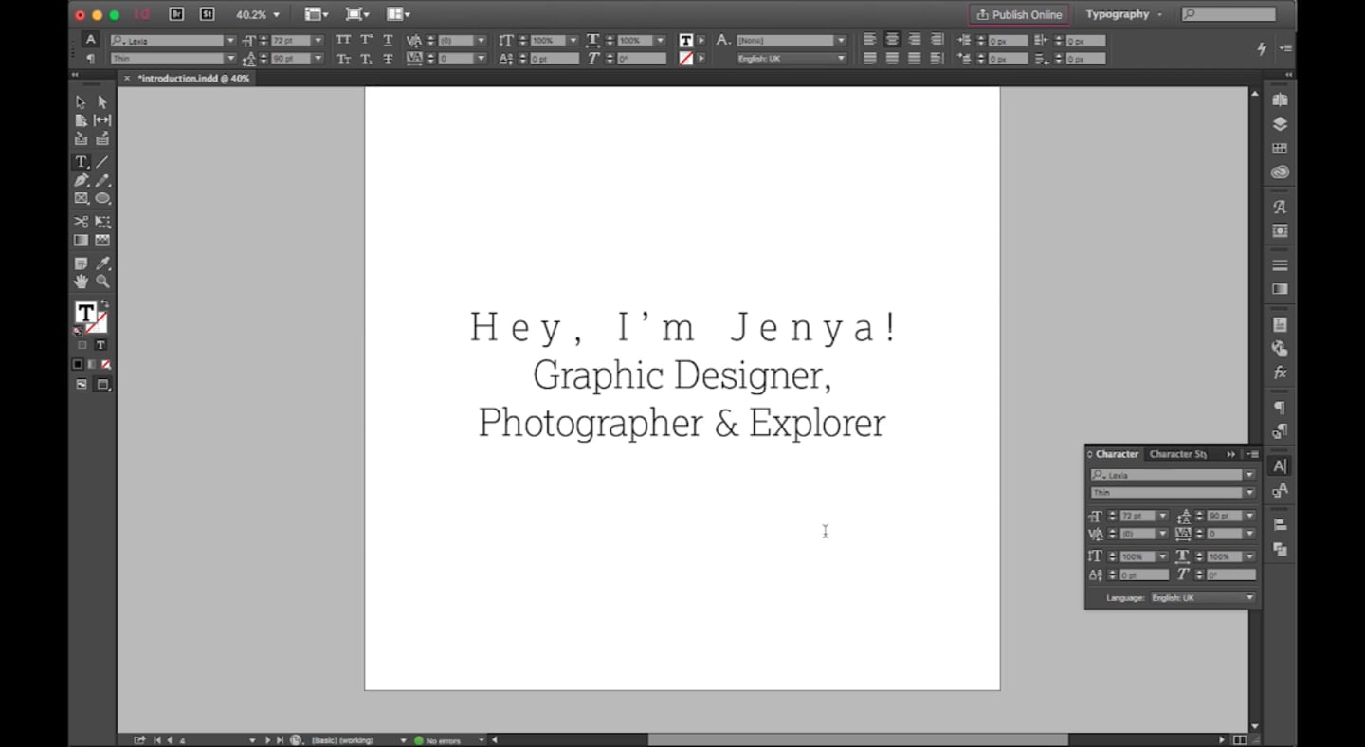Screen dimensions: 1365x747
Task: Select the Rectangle Frame tool
Action: click(x=81, y=198)
